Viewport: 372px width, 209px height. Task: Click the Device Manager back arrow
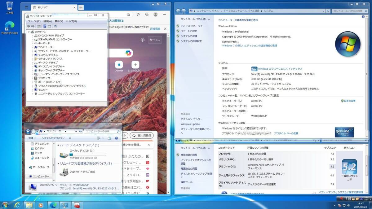[29, 26]
